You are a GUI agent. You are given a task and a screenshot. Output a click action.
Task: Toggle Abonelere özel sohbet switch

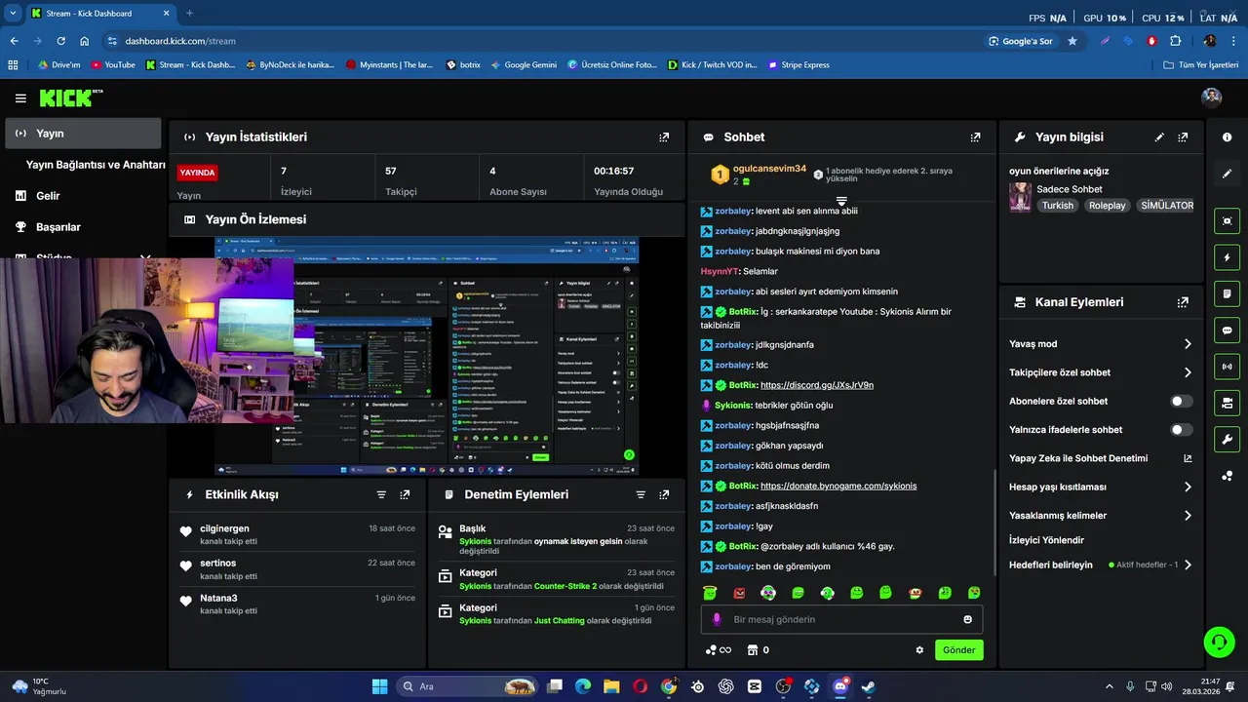(1181, 401)
